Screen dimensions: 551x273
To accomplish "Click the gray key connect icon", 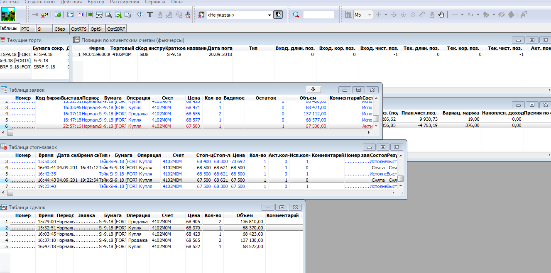I will [x=35, y=15].
